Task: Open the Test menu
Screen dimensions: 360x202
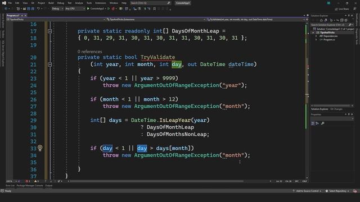Action: pos(70,3)
